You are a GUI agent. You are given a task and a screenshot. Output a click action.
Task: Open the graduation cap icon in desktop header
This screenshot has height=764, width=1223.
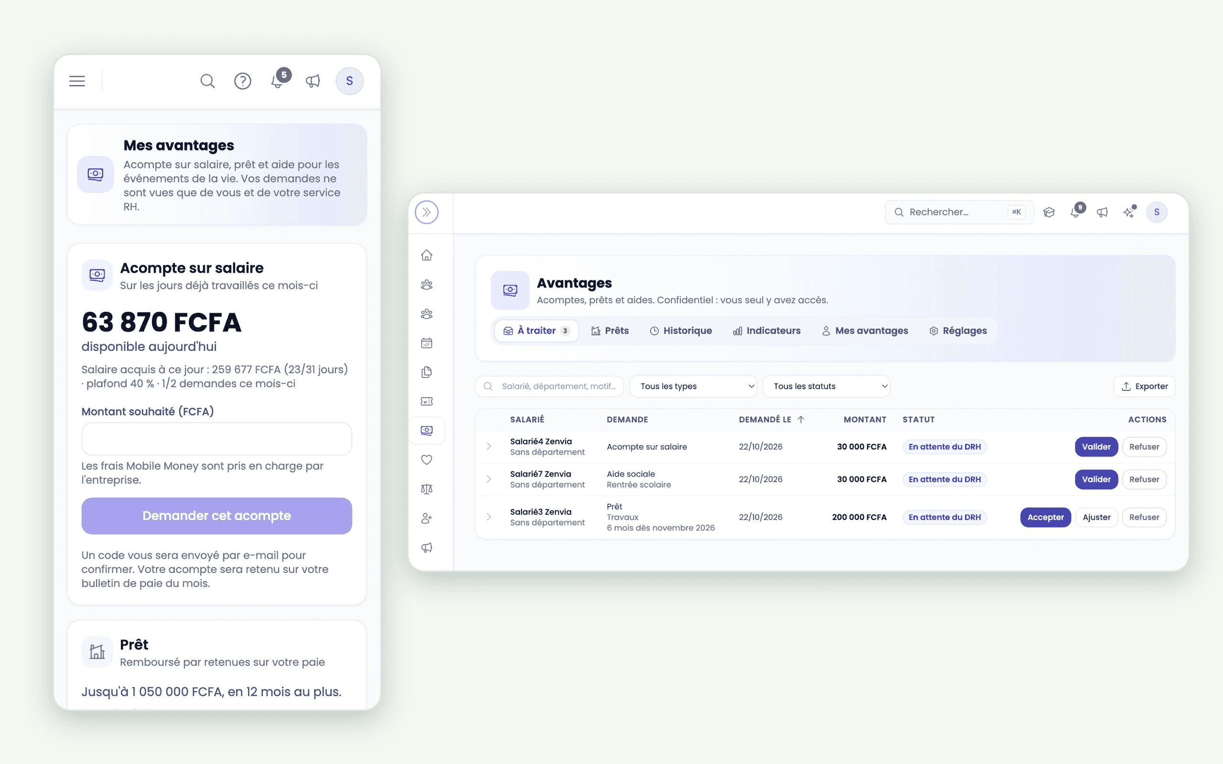(x=1049, y=212)
